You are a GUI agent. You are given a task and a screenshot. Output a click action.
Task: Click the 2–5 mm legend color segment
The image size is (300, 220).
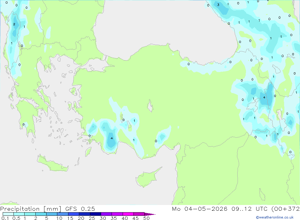coord(41,214)
